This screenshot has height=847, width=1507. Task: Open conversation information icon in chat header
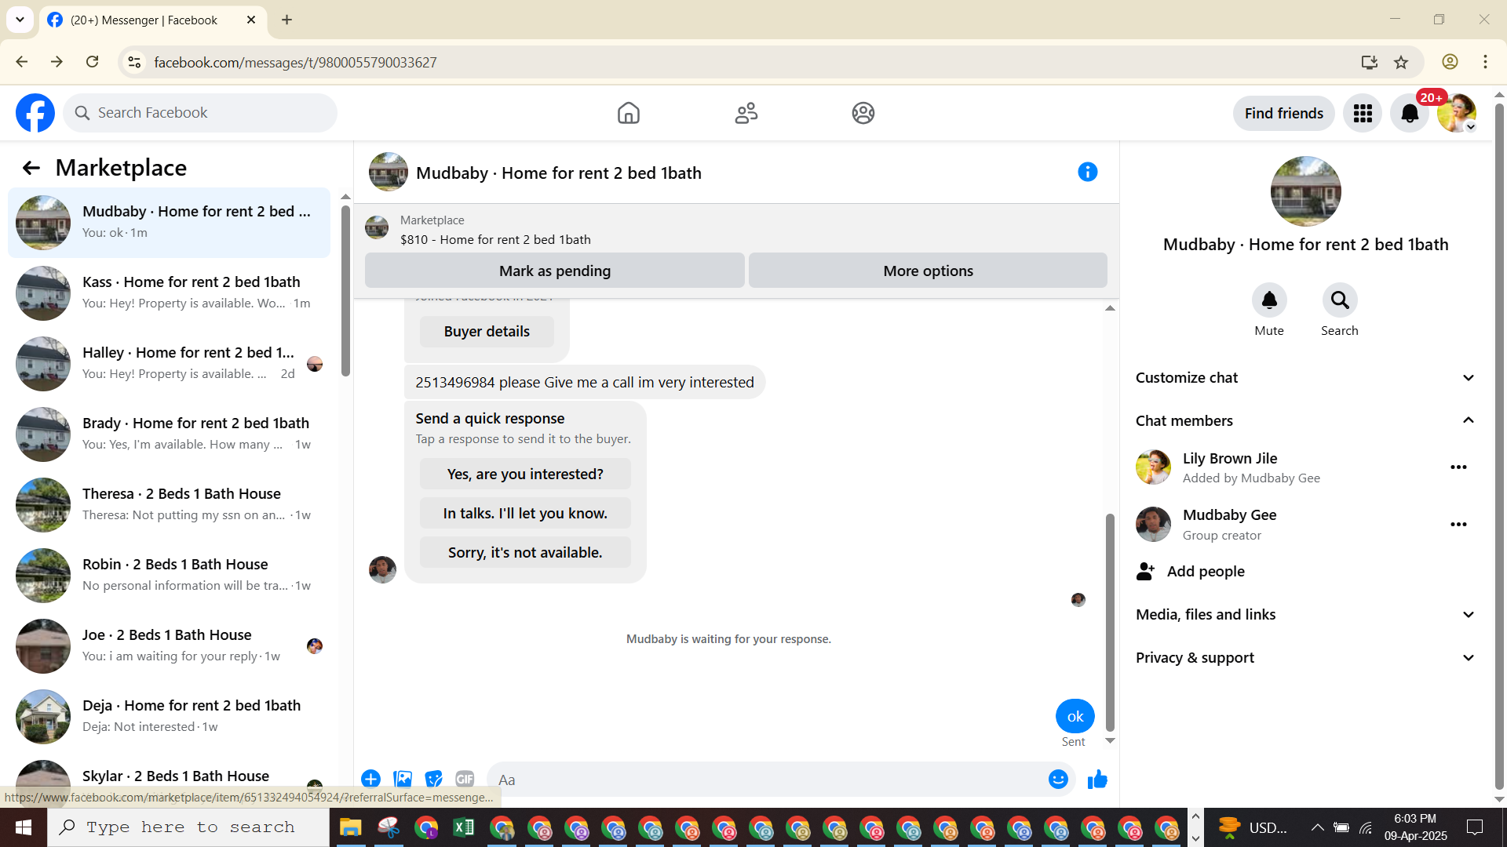pos(1088,172)
